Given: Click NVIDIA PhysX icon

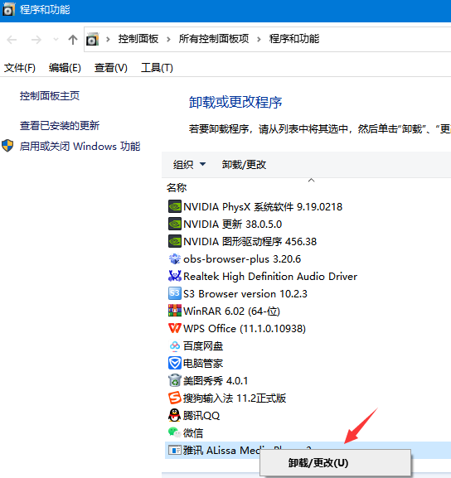Looking at the screenshot, I should [175, 206].
